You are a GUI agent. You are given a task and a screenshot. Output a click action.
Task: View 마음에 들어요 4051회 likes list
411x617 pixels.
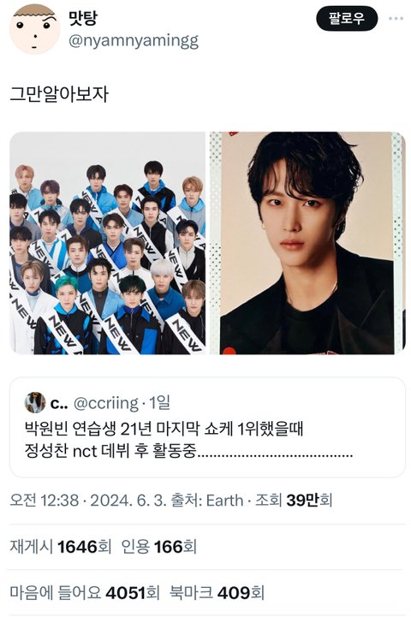(85, 592)
